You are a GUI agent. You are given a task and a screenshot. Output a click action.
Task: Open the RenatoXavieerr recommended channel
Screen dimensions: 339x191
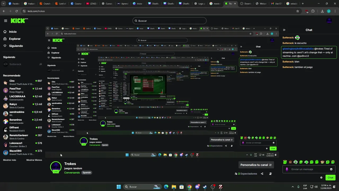[23, 137]
